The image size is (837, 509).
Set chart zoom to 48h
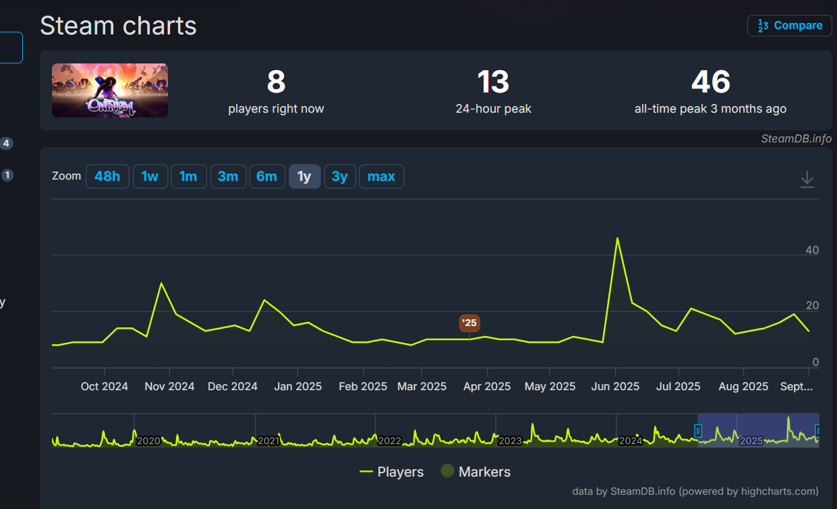107,176
